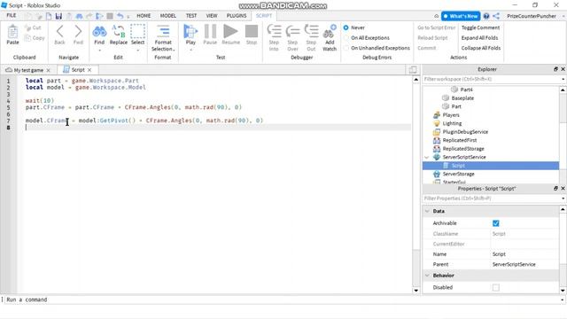This screenshot has width=567, height=319.
Task: Select the Never debug errors radio
Action: (x=346, y=27)
